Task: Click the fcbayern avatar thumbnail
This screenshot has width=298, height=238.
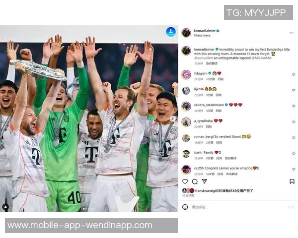Action: pyautogui.click(x=186, y=74)
